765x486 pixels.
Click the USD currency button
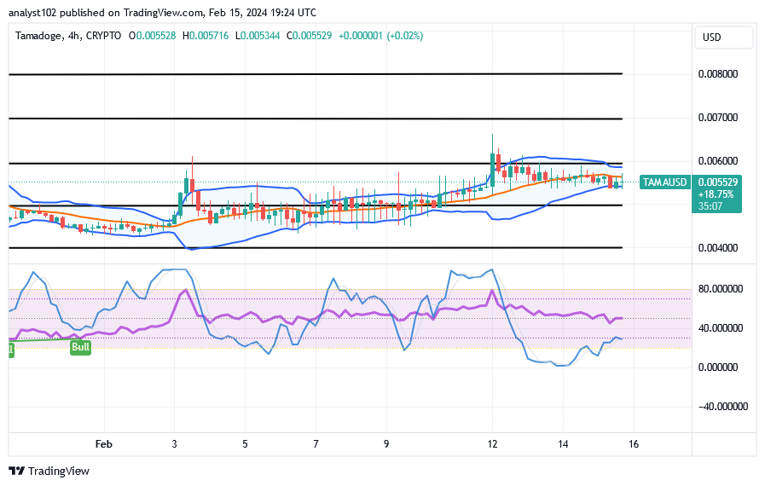tap(723, 38)
